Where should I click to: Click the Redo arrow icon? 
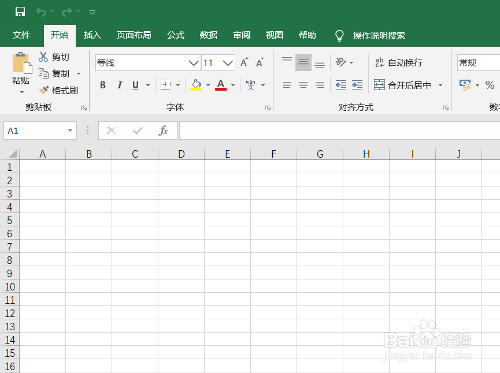(67, 12)
